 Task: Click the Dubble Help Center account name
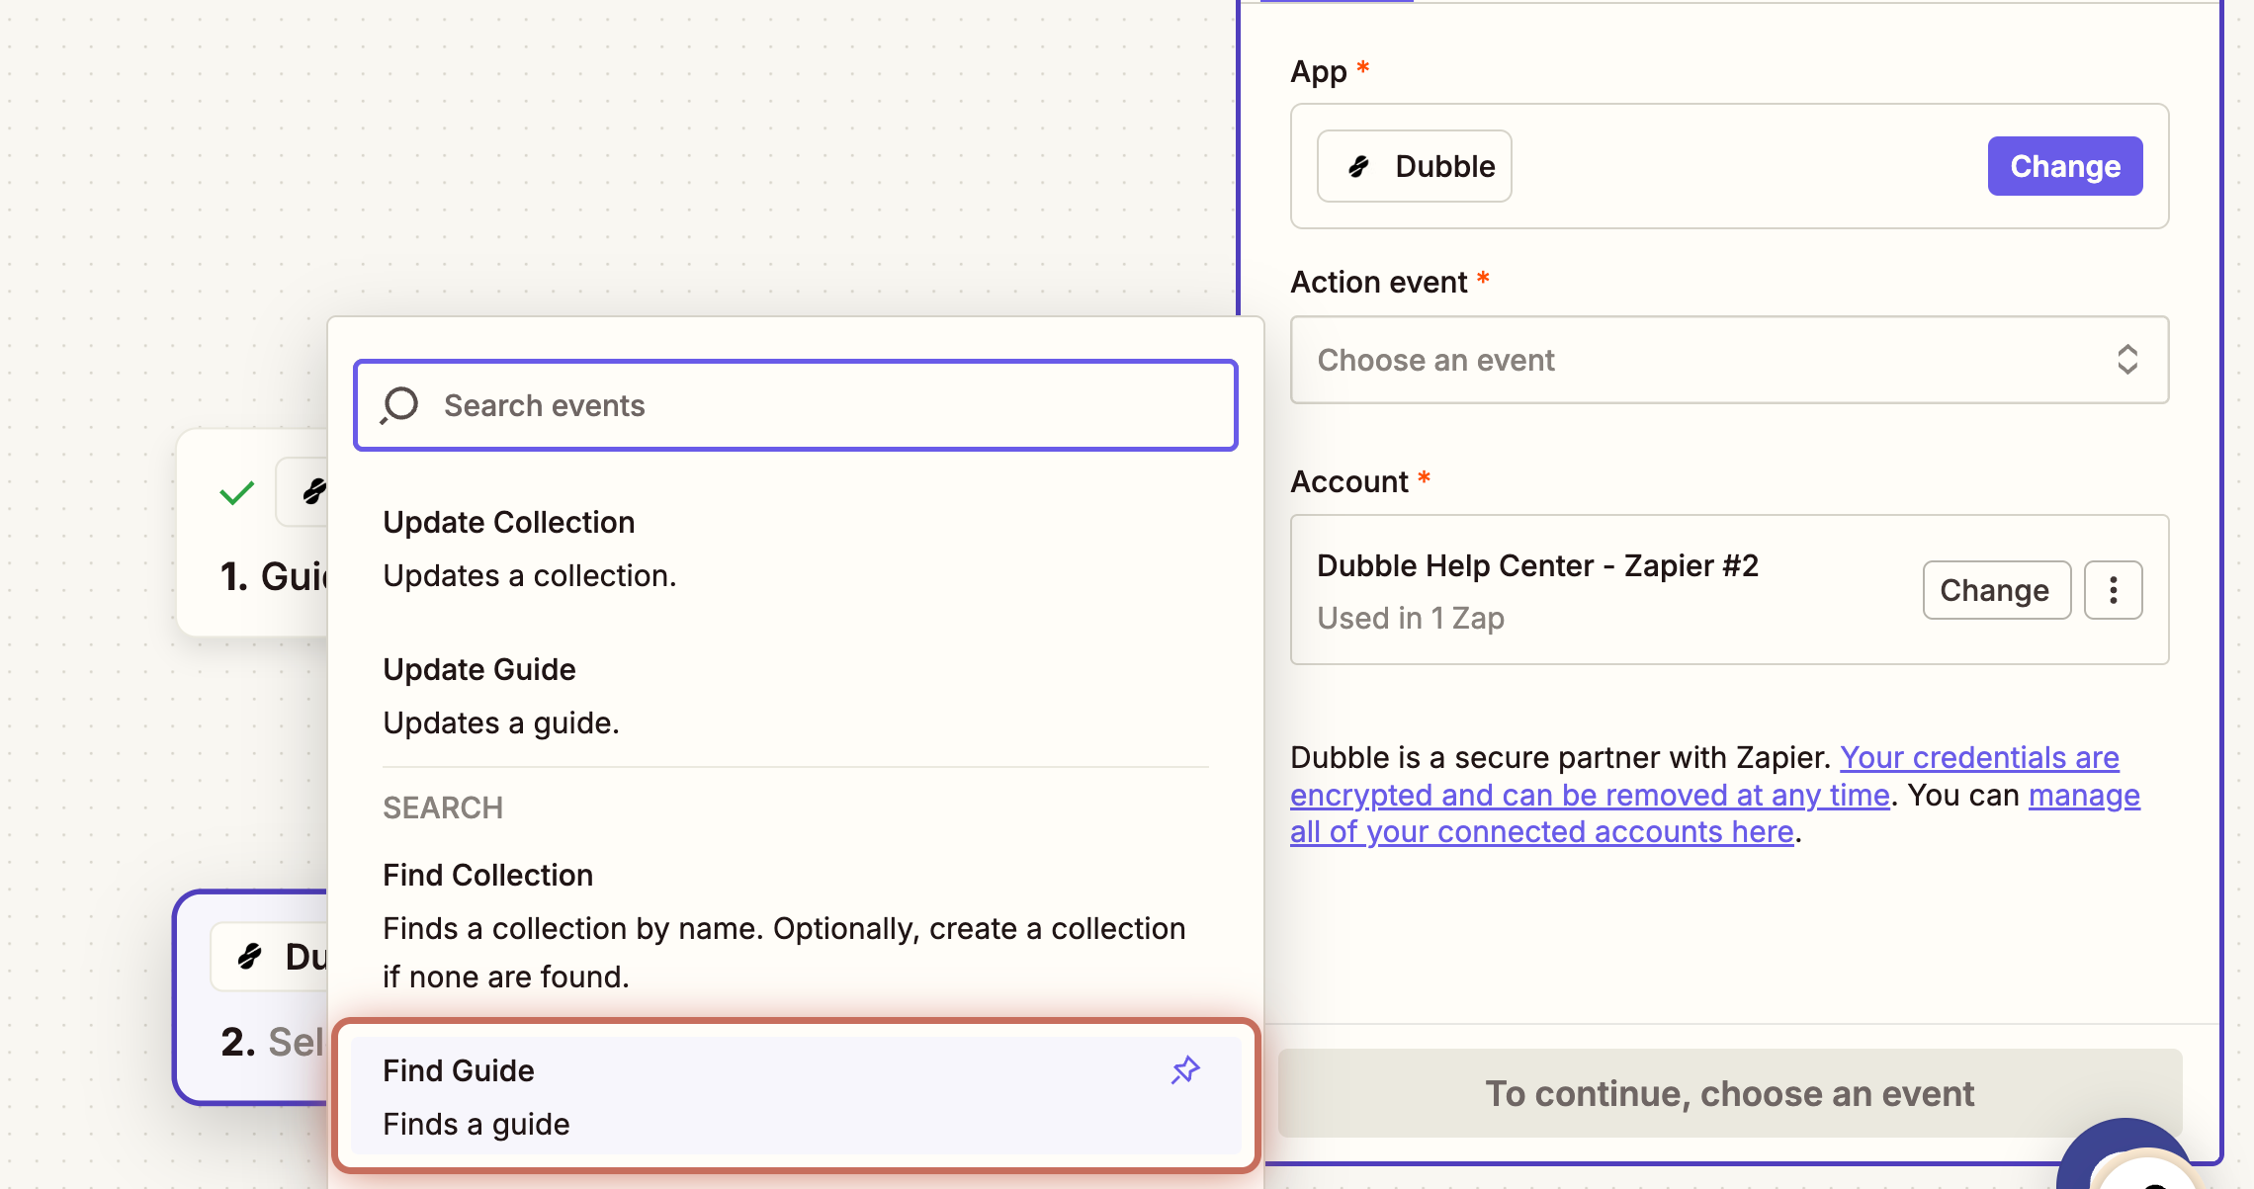1537,565
